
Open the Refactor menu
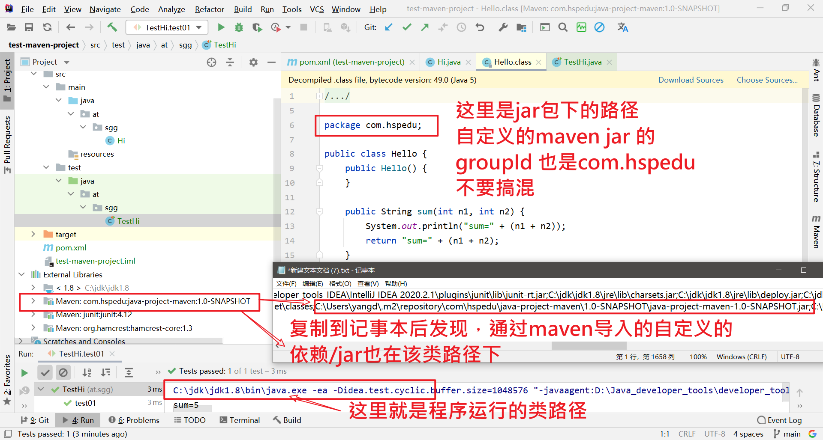[209, 9]
